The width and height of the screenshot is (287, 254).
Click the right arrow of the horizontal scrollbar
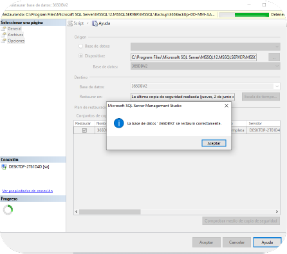point(277,211)
